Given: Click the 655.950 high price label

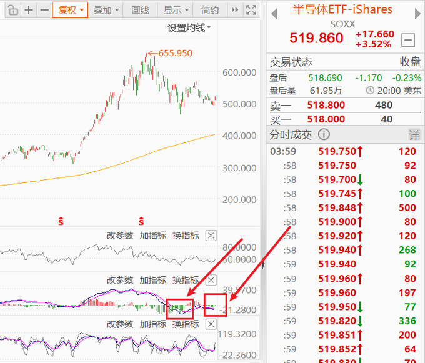Looking at the screenshot, I should tap(176, 53).
